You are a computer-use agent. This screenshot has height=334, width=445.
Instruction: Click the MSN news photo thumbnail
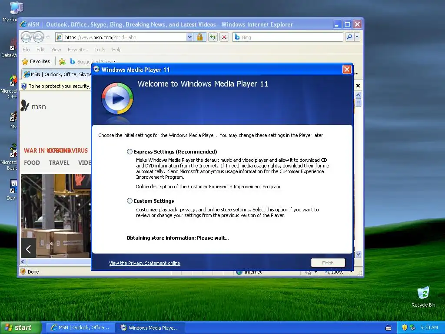coord(56,216)
